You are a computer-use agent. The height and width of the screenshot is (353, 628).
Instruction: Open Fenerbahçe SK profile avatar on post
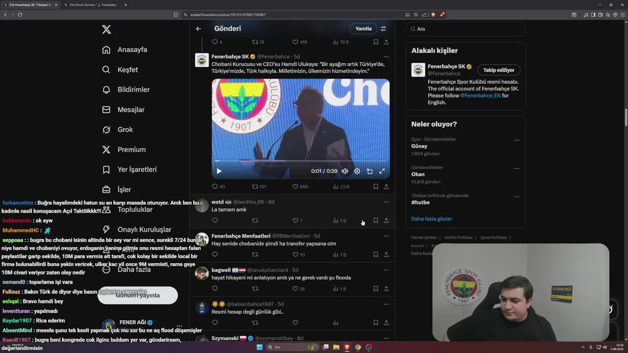pos(202,60)
